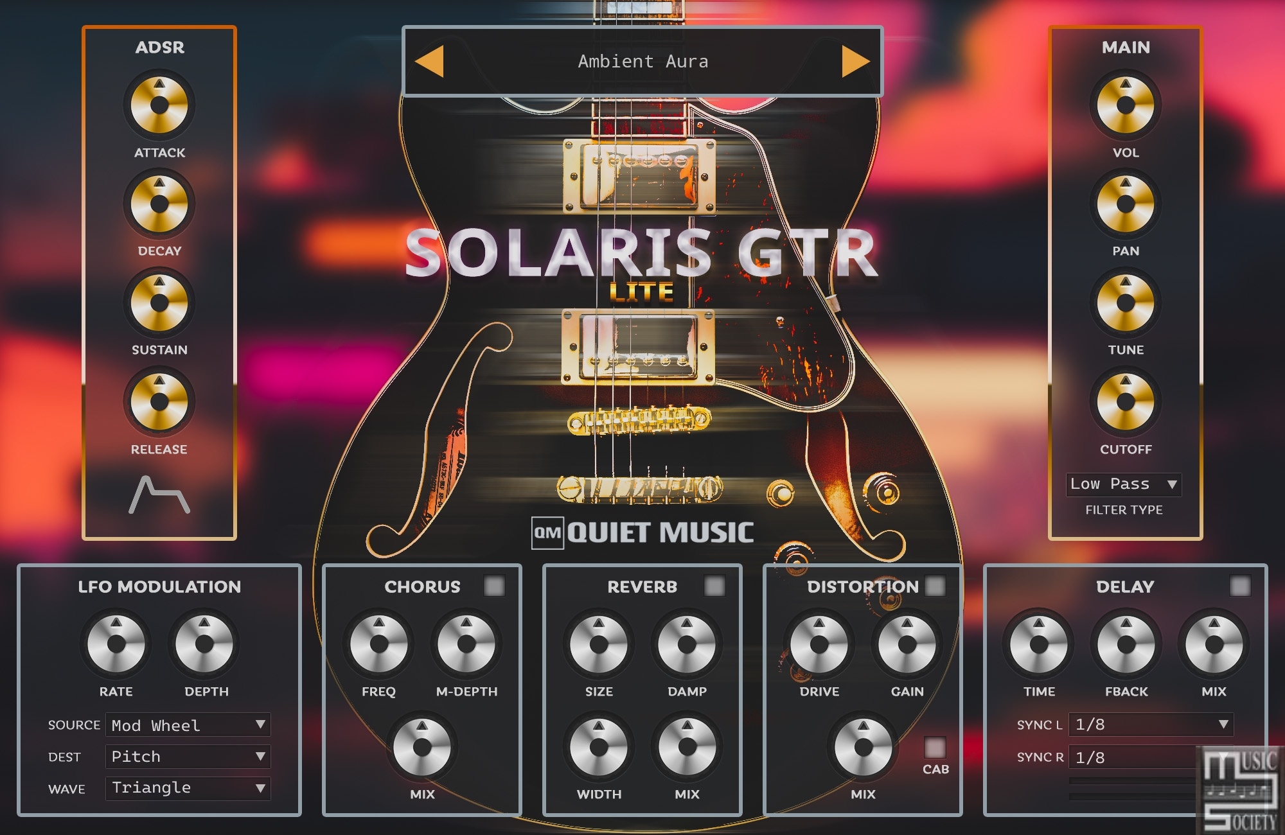Image resolution: width=1285 pixels, height=835 pixels.
Task: Enable the Chorus effect toggle
Action: (x=494, y=586)
